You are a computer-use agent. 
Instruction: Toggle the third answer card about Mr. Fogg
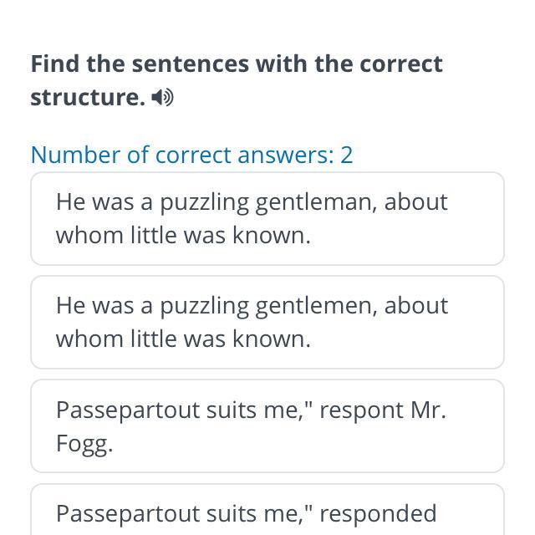(x=267, y=425)
